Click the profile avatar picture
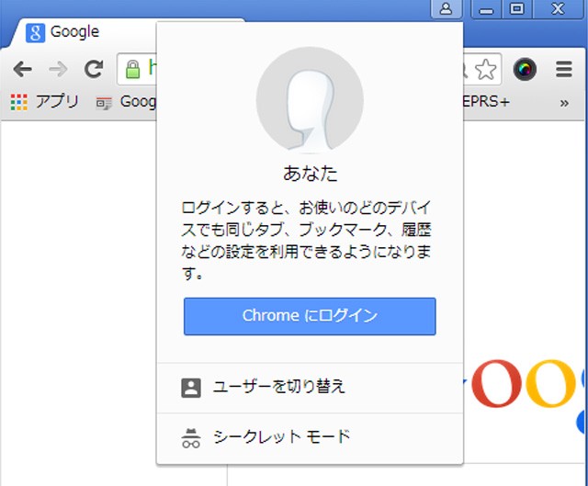This screenshot has height=486, width=588. pos(310,100)
